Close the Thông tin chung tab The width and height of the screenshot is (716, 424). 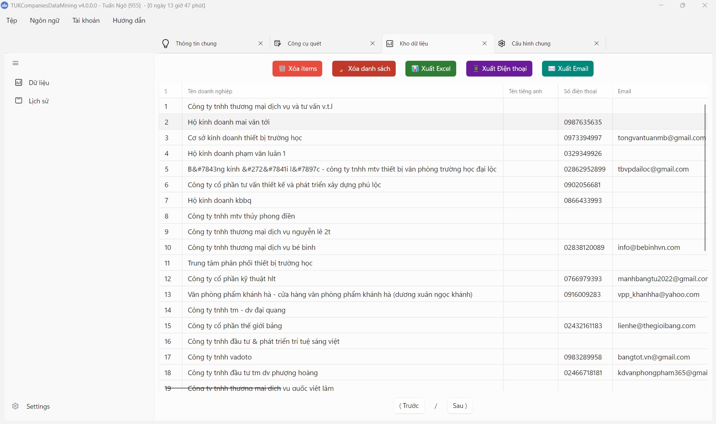(x=261, y=44)
